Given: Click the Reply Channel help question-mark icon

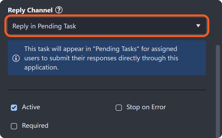Looking at the screenshot, I should [59, 10].
